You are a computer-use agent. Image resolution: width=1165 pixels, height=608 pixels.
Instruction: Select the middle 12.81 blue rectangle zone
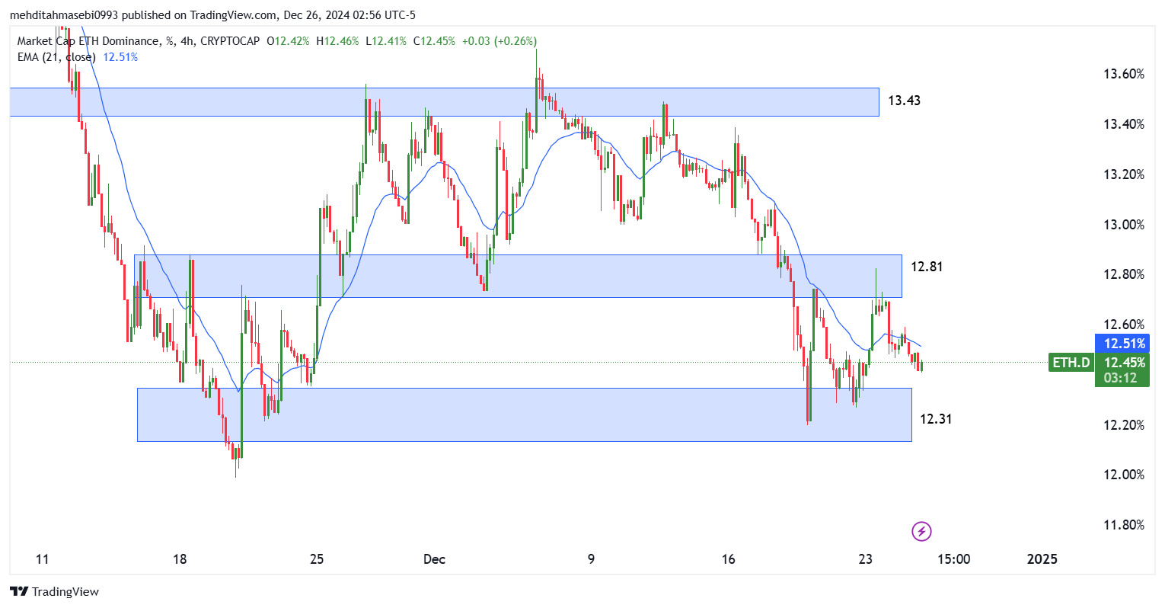[x=518, y=276]
